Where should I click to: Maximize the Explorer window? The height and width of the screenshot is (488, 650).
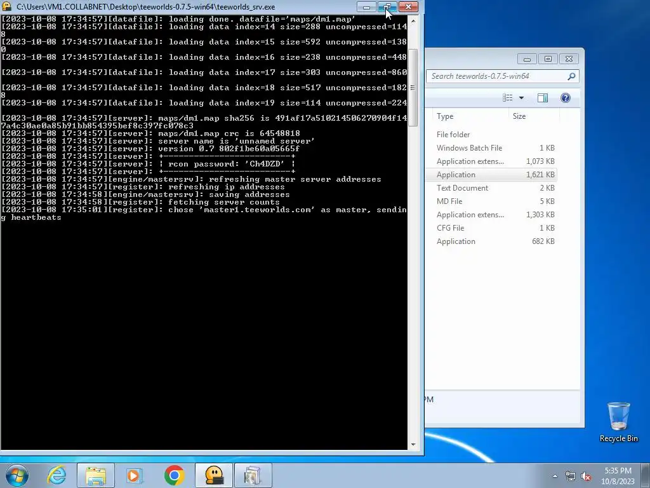coord(548,59)
